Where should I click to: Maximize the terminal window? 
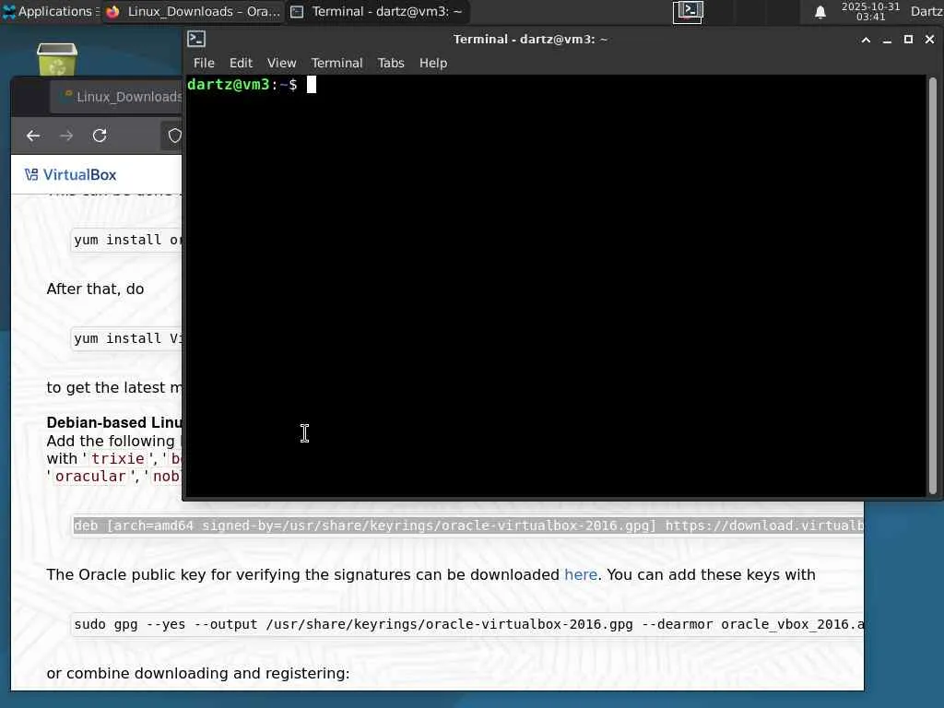click(x=908, y=40)
